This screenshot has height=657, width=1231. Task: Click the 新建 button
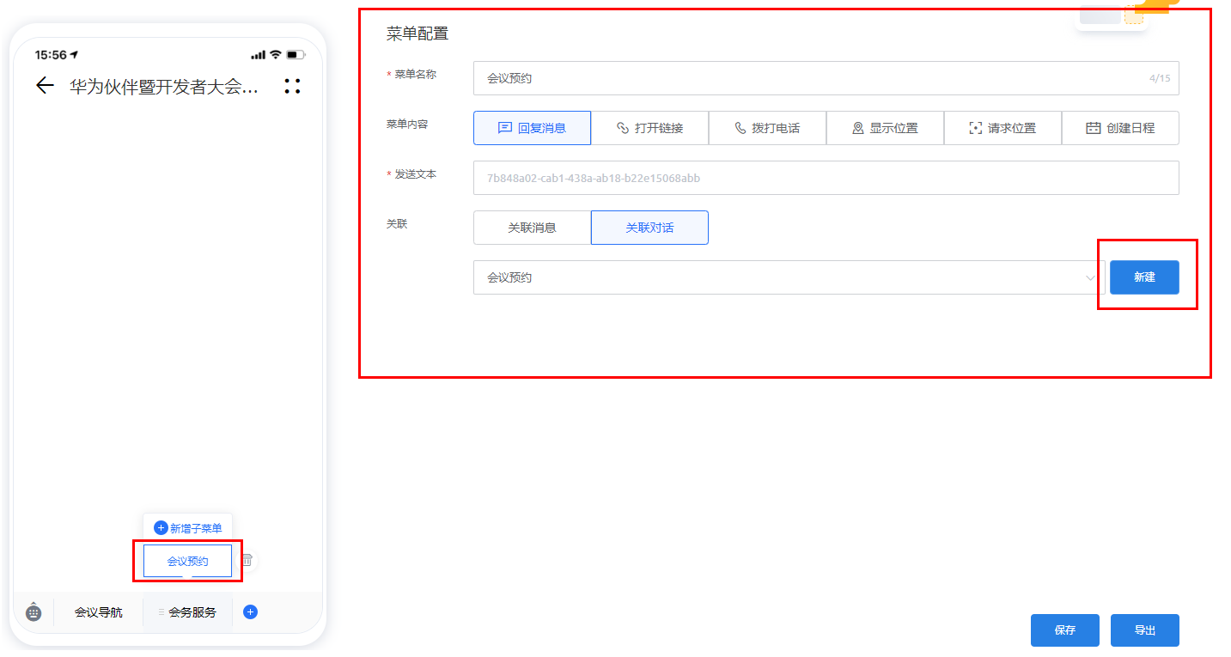point(1144,277)
